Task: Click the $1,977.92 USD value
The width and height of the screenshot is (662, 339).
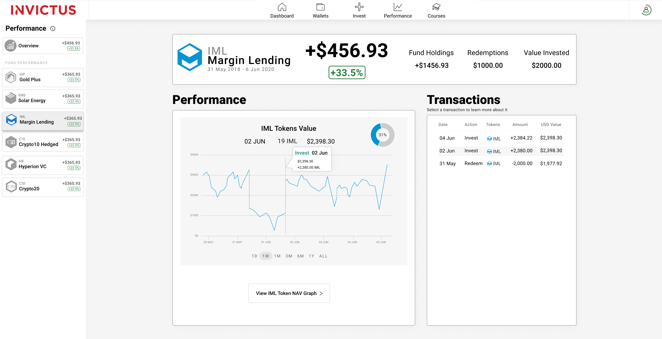Action: [551, 163]
